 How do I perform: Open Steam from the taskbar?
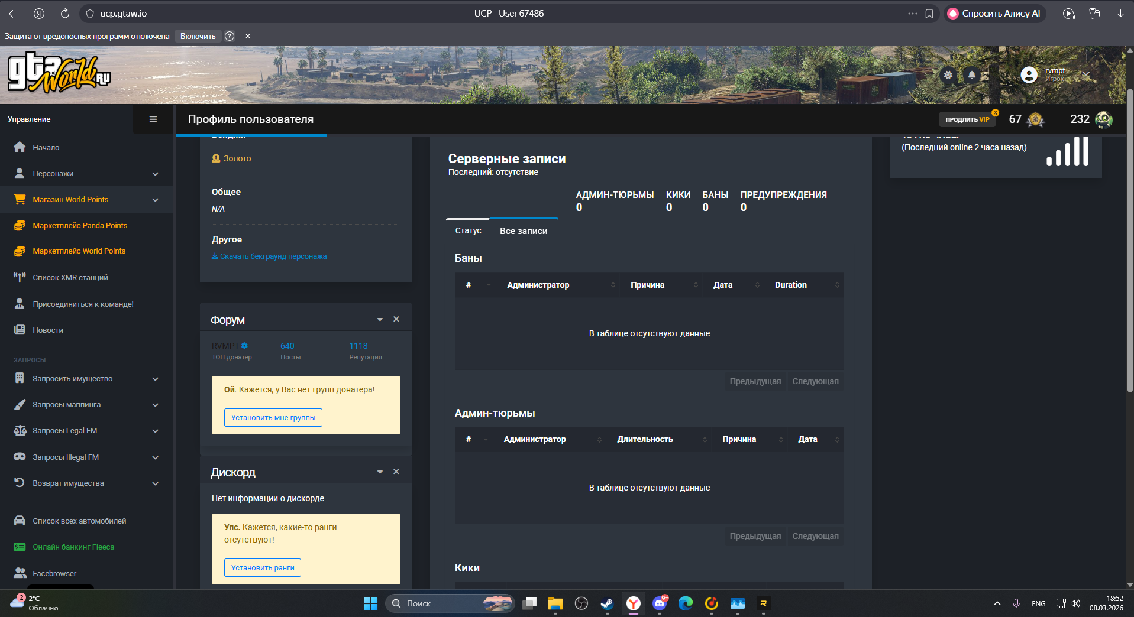(607, 603)
